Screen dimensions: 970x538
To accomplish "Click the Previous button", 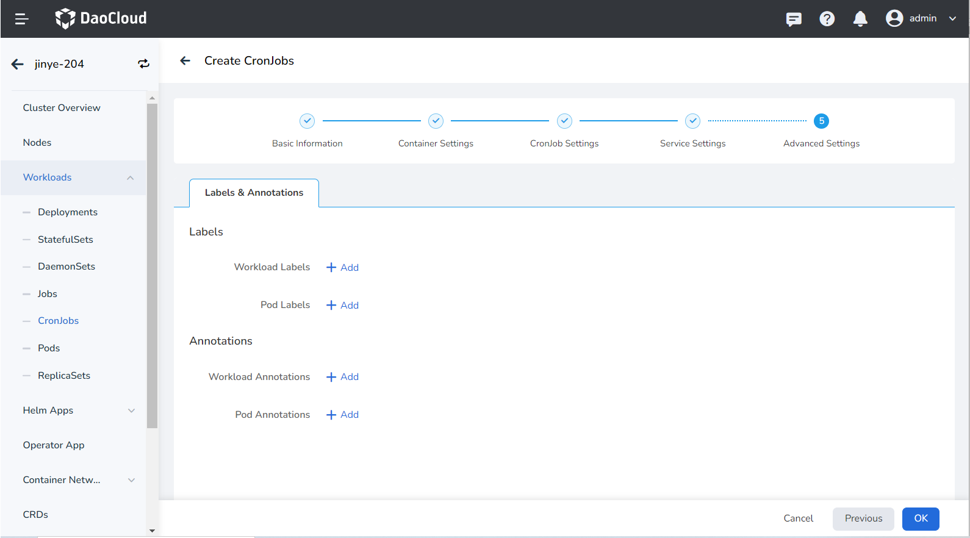I will [x=863, y=518].
